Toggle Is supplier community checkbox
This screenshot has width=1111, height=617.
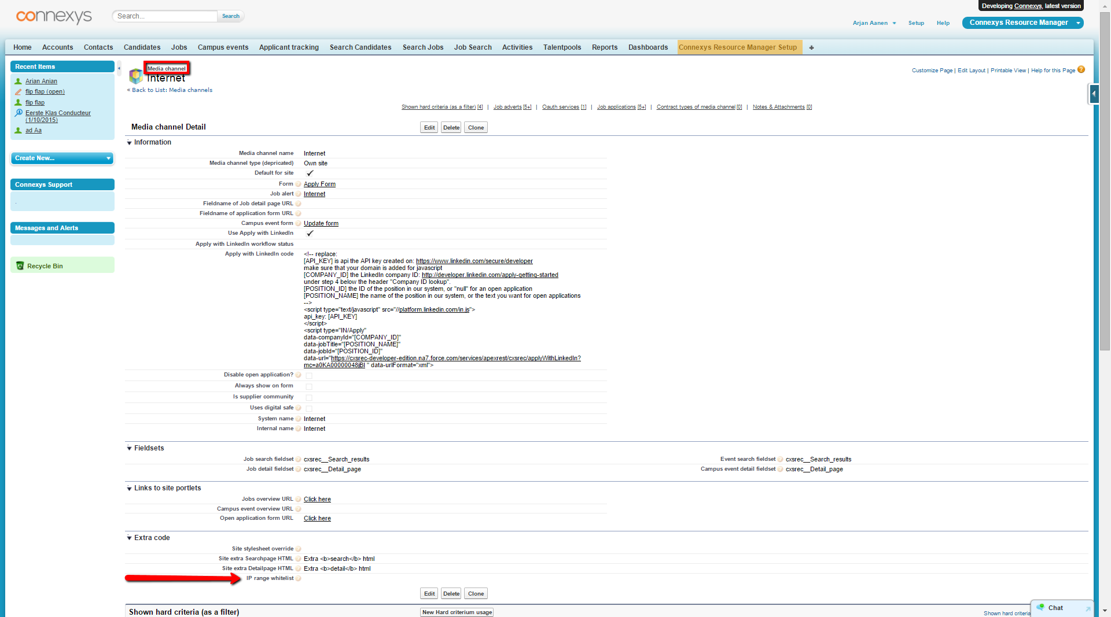[309, 398]
